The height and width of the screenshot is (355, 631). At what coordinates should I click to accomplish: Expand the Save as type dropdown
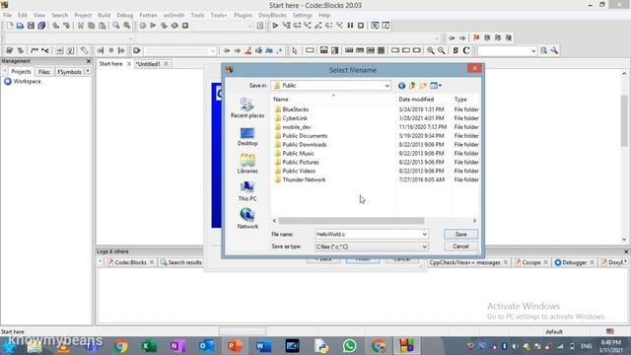424,247
